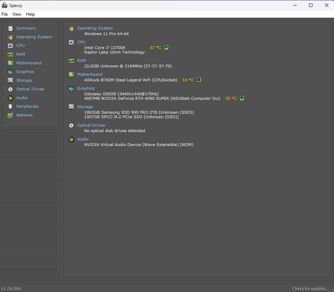Click the green GPU temperature indicator icon

(241, 98)
